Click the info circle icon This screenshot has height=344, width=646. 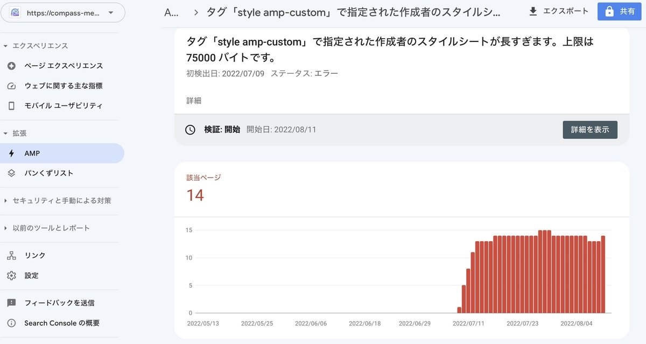(x=11, y=323)
